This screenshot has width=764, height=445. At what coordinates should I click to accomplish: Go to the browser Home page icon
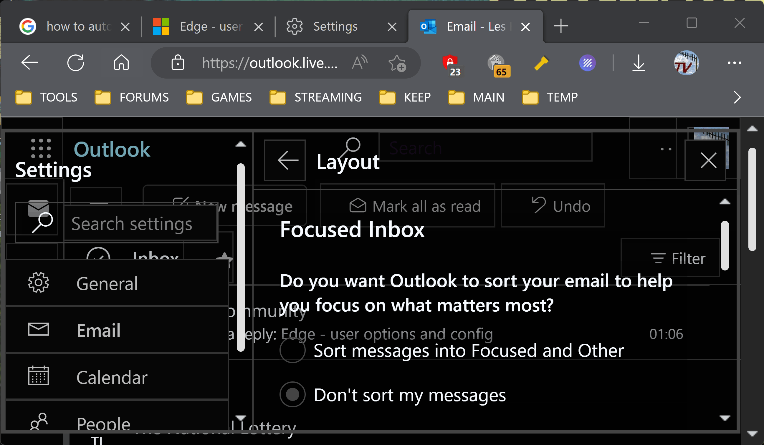tap(121, 63)
